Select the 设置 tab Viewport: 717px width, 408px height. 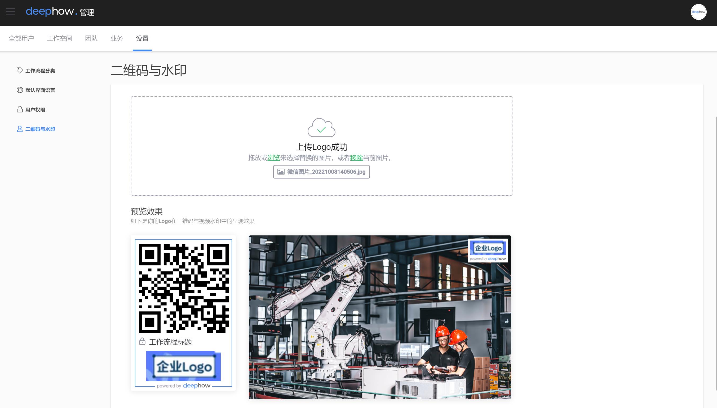142,38
